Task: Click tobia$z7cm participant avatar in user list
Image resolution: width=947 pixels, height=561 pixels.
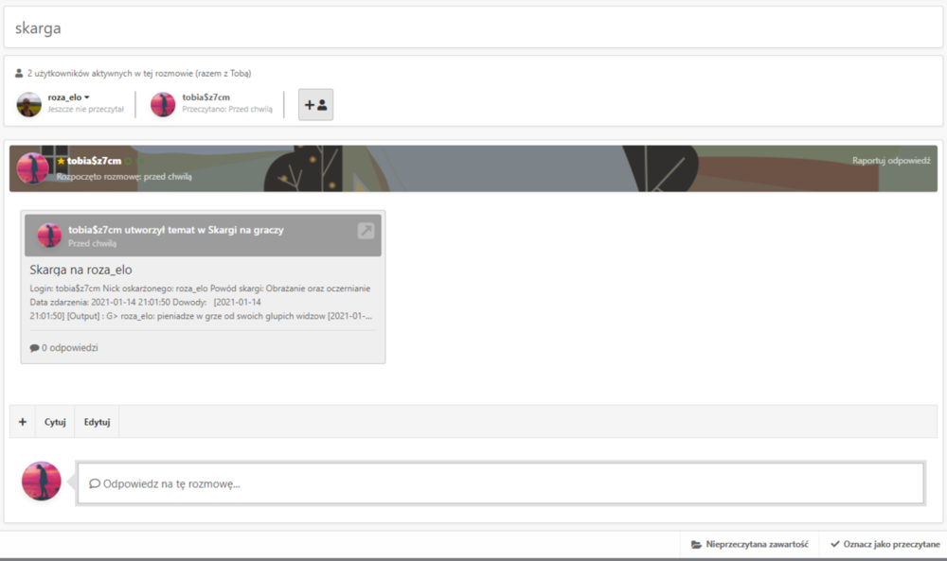Action: coord(163,105)
